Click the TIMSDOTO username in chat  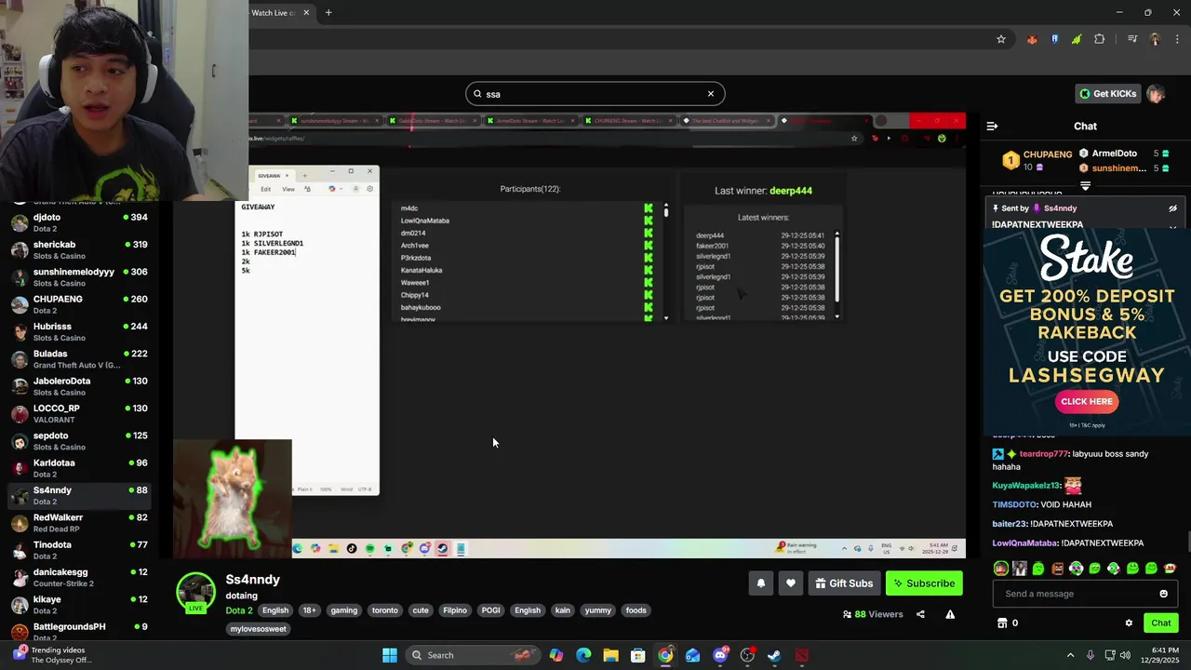tap(1014, 504)
